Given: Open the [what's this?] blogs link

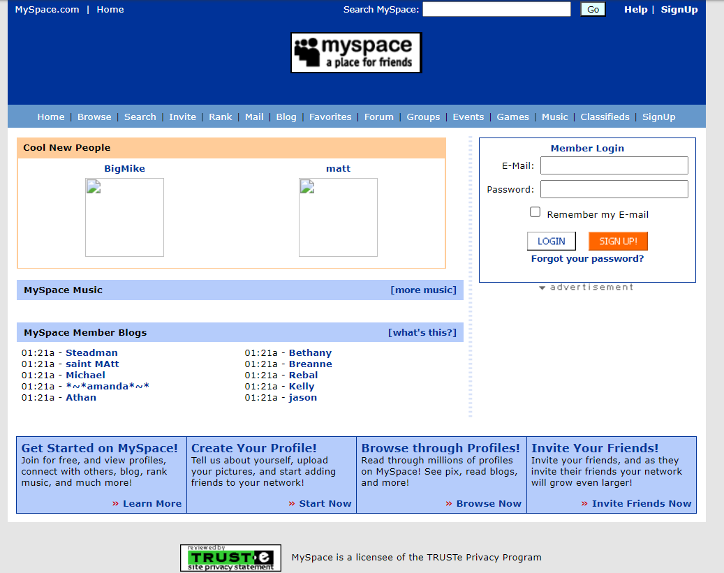Looking at the screenshot, I should [x=422, y=332].
